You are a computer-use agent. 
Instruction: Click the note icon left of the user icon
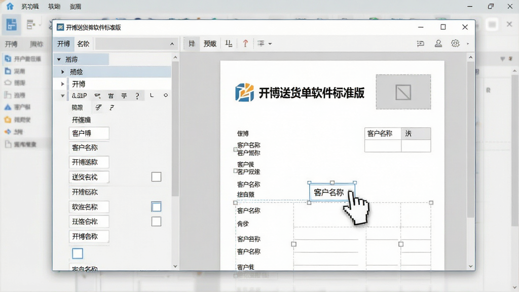tap(420, 44)
